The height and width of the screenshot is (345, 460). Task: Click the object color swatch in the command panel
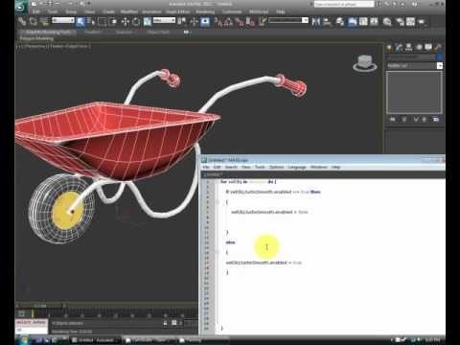440,57
